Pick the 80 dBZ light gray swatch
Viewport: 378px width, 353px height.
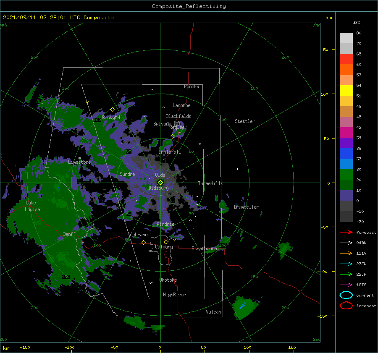pos(346,38)
